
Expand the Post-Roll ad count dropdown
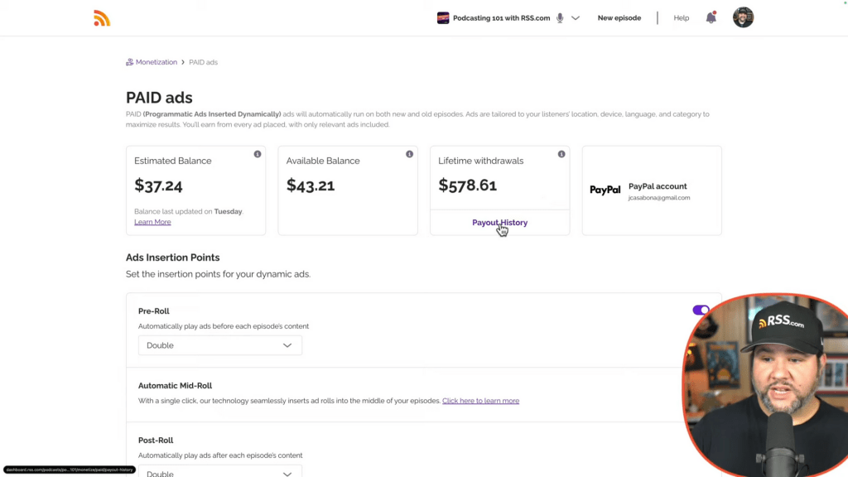click(x=219, y=473)
